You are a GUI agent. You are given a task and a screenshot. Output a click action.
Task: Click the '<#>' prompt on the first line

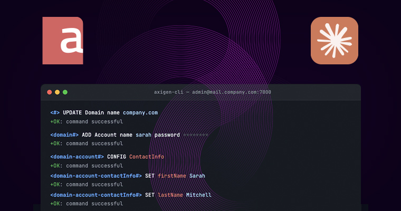55,112
